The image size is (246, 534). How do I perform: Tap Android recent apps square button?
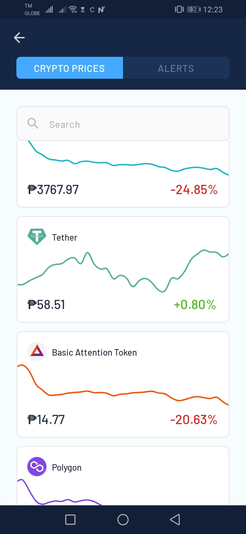70,520
